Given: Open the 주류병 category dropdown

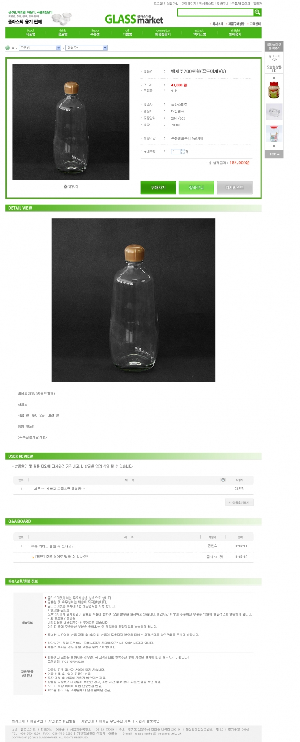Looking at the screenshot, I should (40, 47).
